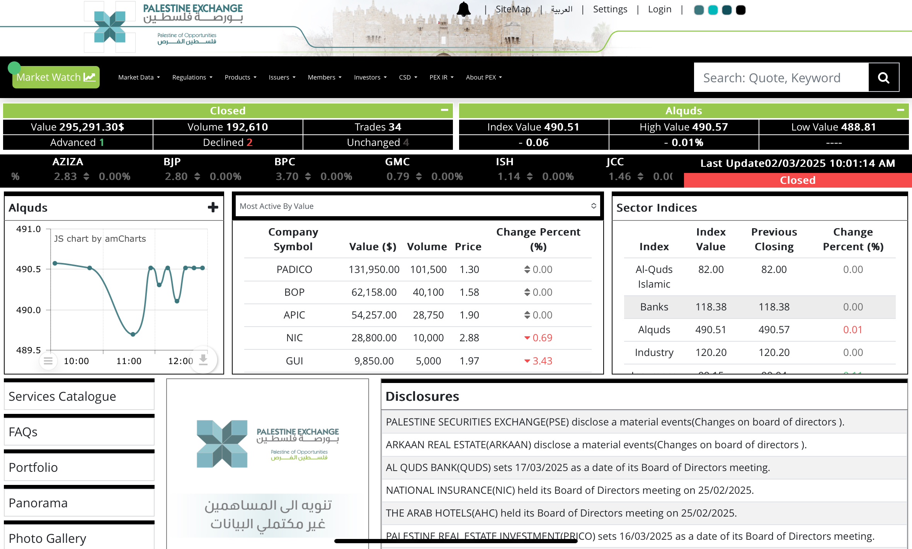Expand the Investors dropdown menu

[x=370, y=77]
